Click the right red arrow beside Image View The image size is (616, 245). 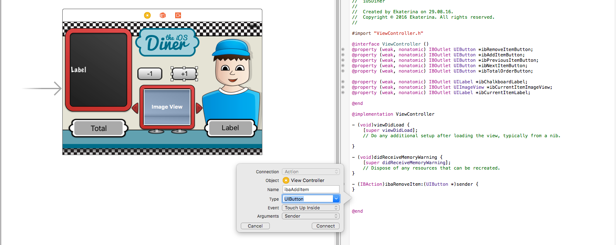199,108
